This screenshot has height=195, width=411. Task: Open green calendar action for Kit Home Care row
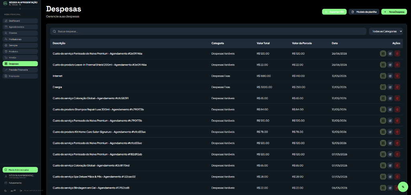pos(383,132)
